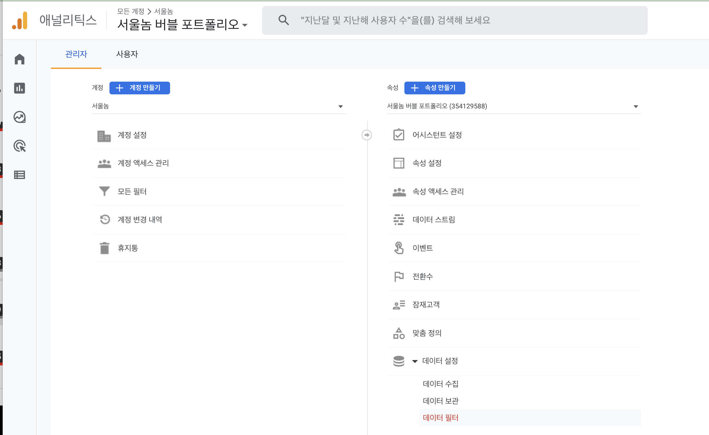
Task: Click the trash can icon for 휴지통
Action: coord(105,248)
